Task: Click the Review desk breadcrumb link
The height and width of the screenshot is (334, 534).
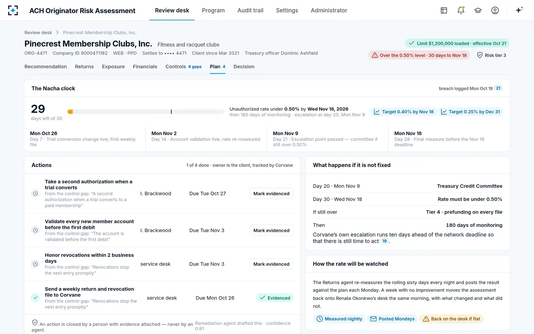Action: click(38, 33)
